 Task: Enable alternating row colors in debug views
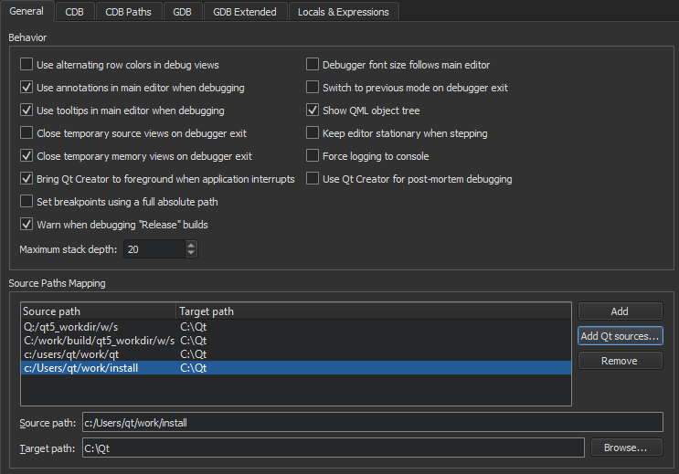(x=27, y=66)
